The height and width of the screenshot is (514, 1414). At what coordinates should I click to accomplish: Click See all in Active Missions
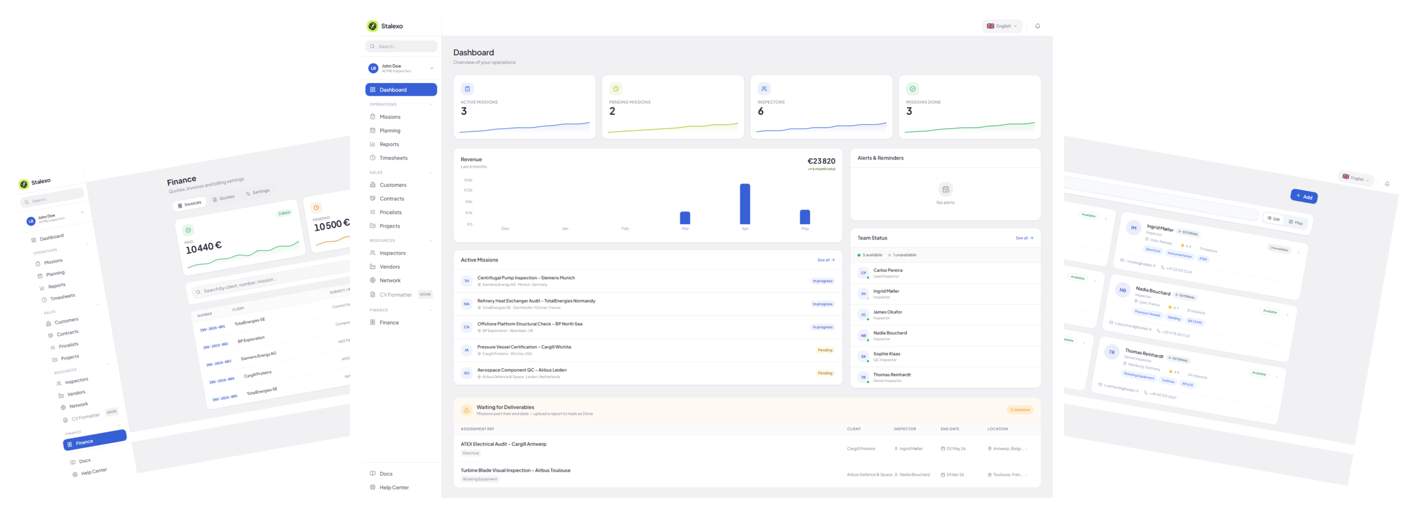click(825, 260)
